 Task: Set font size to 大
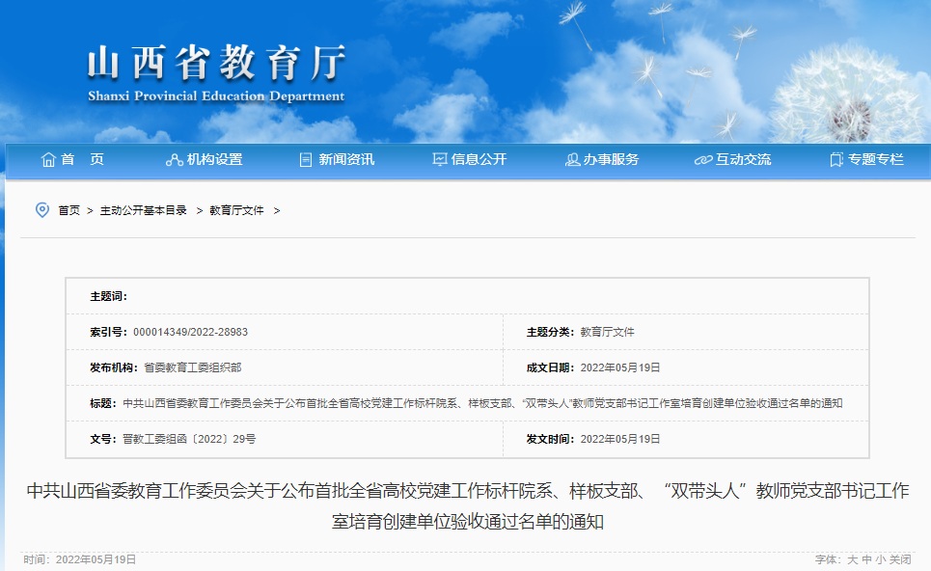[852, 559]
